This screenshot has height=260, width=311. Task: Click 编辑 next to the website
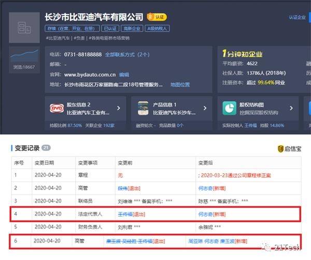coord(124,75)
